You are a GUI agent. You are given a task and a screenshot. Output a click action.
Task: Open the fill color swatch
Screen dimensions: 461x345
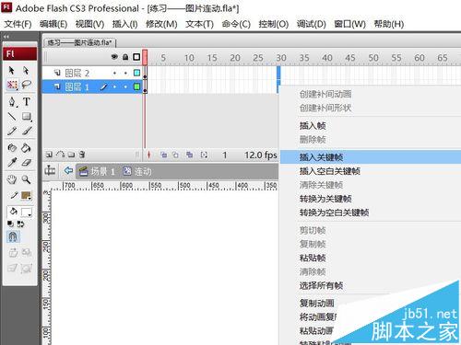27,212
